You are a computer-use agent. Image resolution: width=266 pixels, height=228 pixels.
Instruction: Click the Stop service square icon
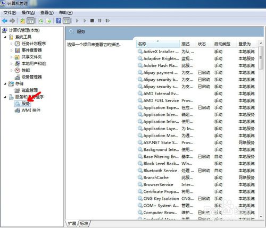(x=92, y=21)
